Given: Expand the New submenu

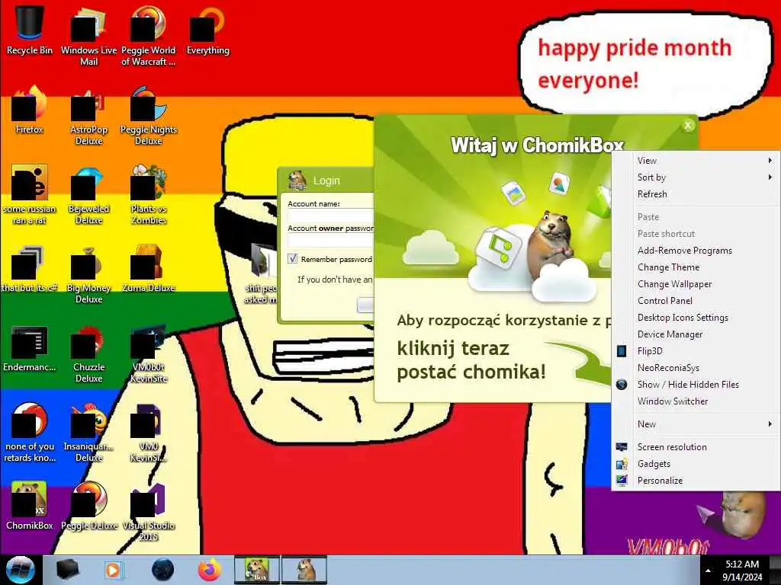Looking at the screenshot, I should (x=696, y=424).
